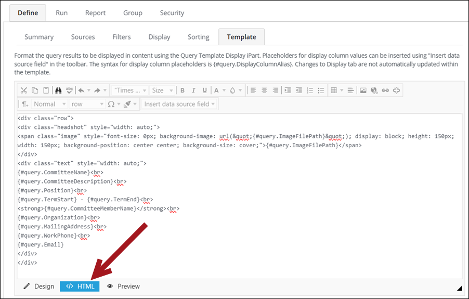Insert a numbered list

(310, 90)
